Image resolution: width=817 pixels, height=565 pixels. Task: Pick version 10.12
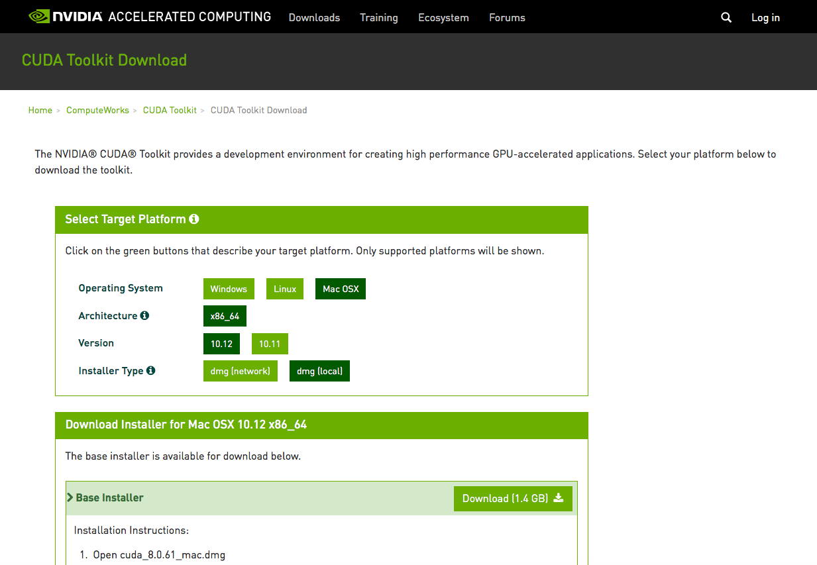click(221, 344)
